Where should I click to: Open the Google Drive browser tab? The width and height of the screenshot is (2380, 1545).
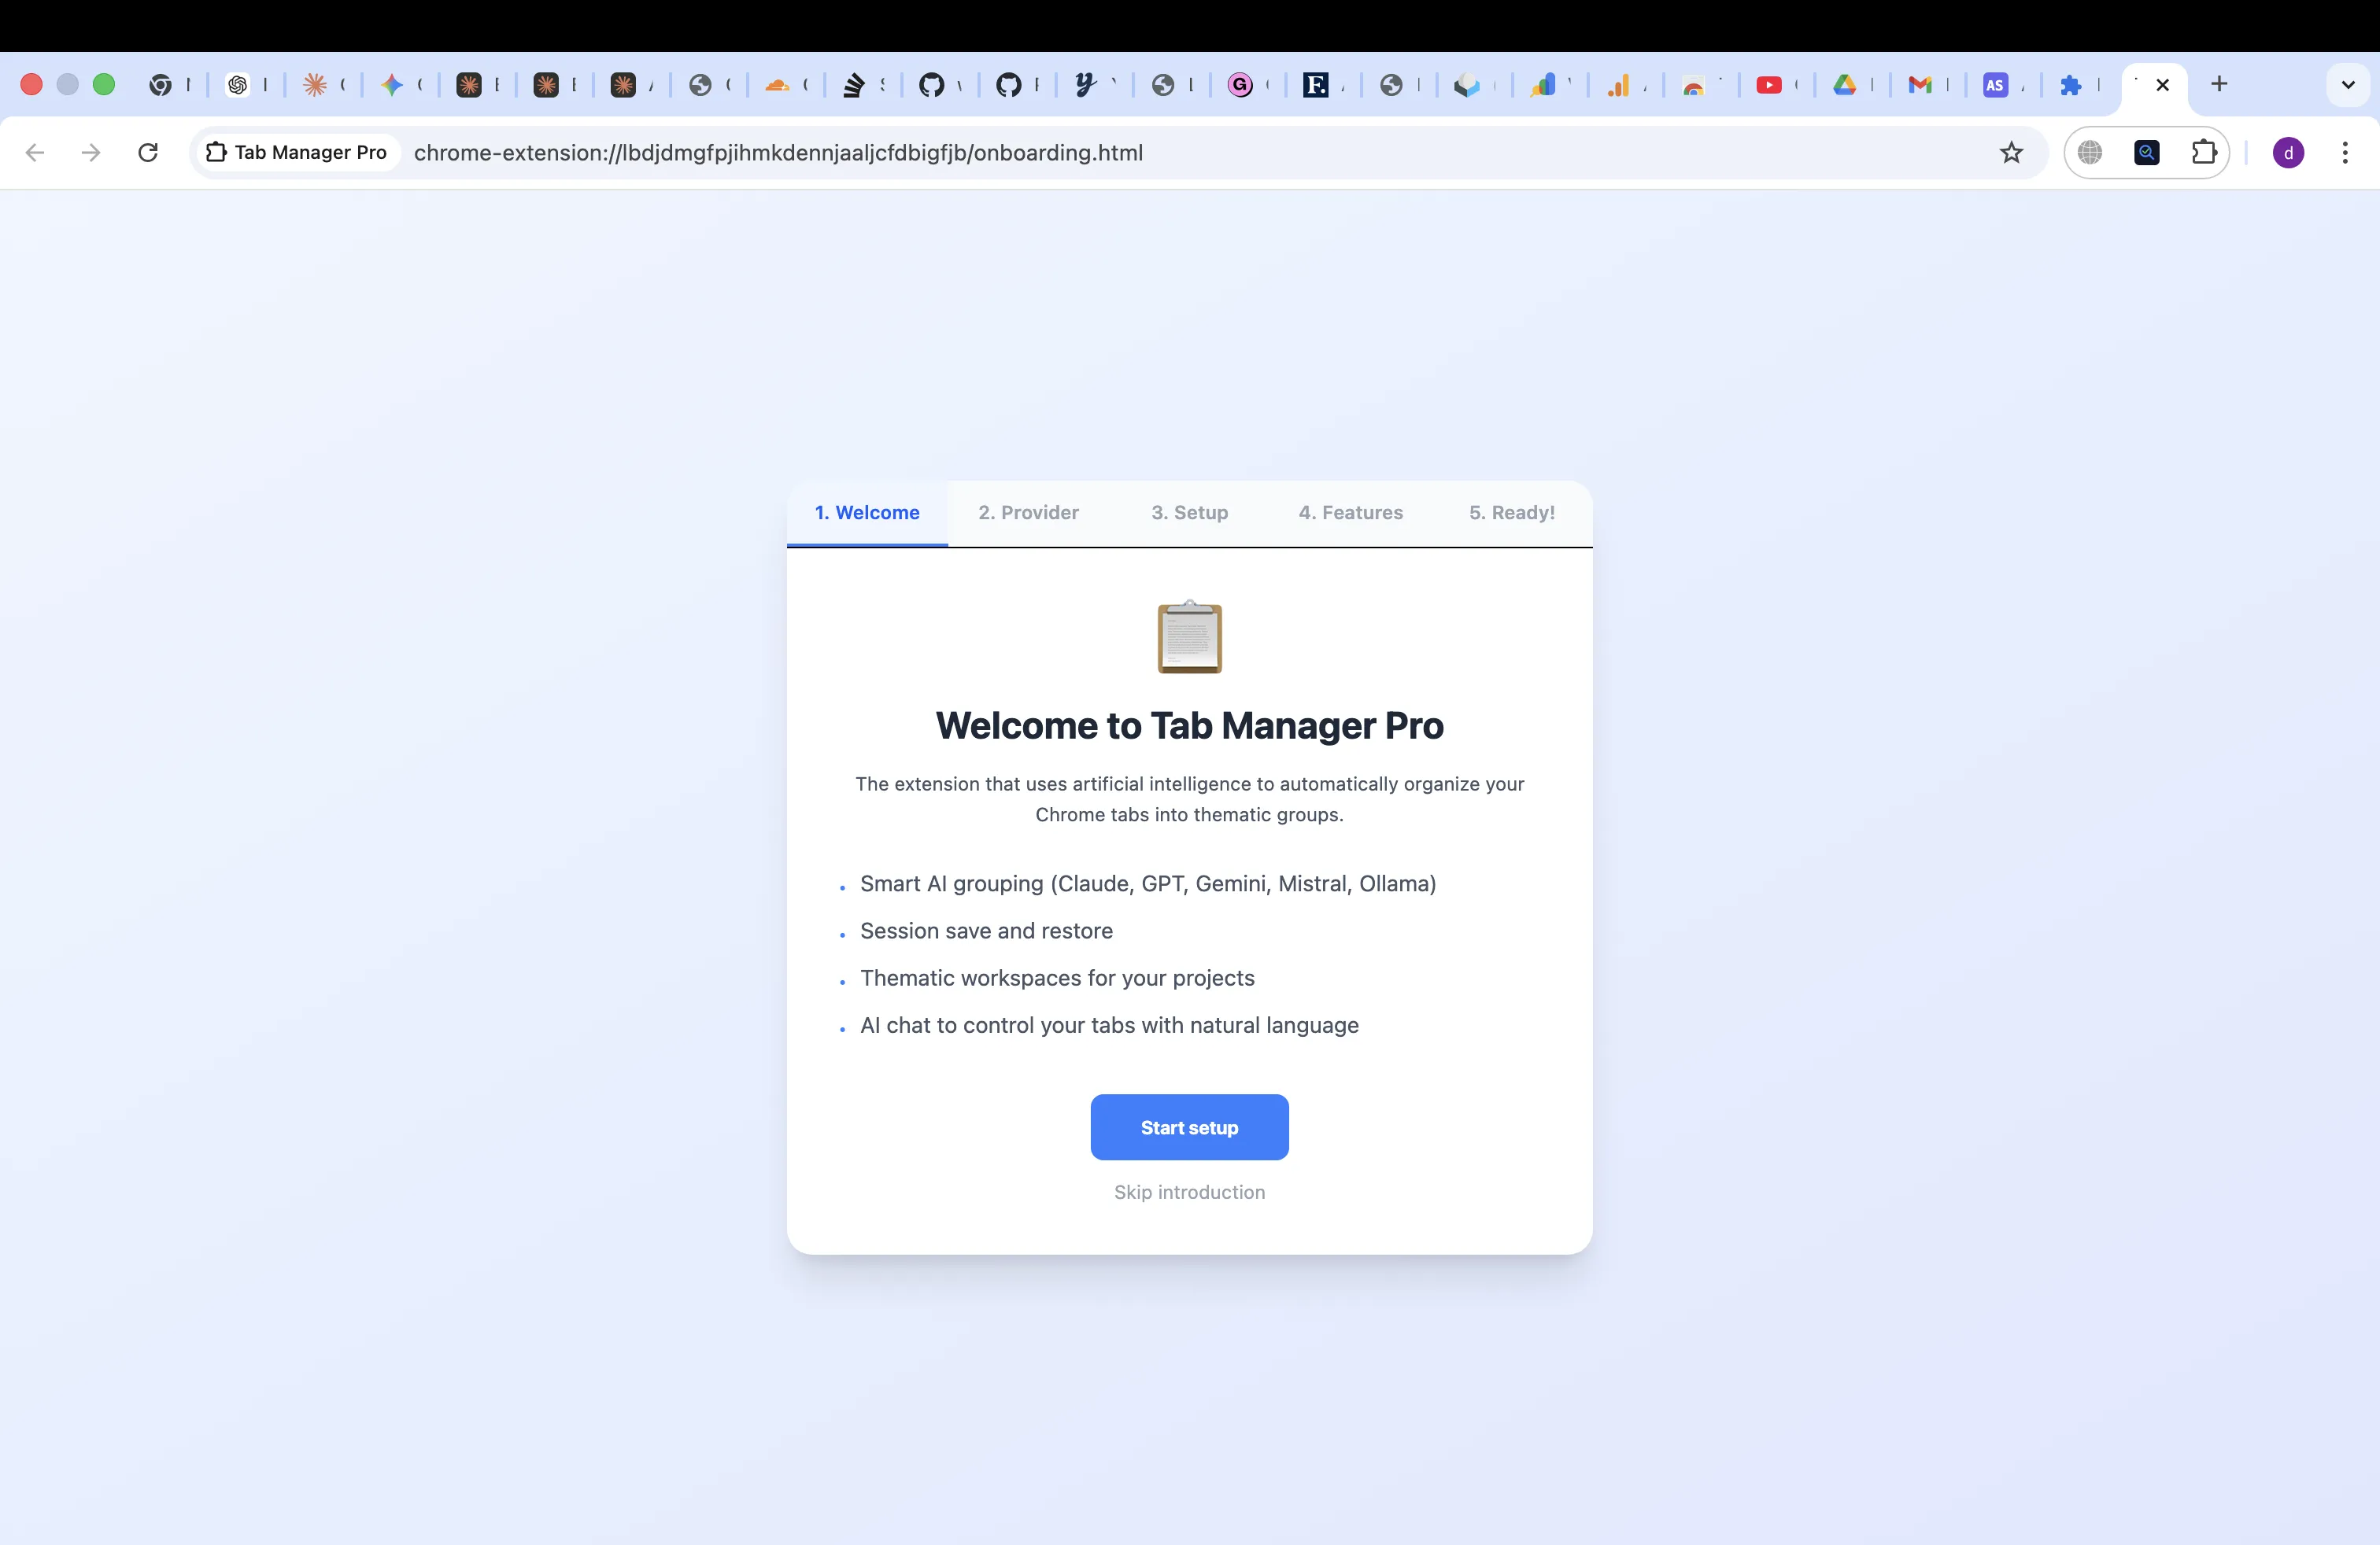click(1845, 85)
